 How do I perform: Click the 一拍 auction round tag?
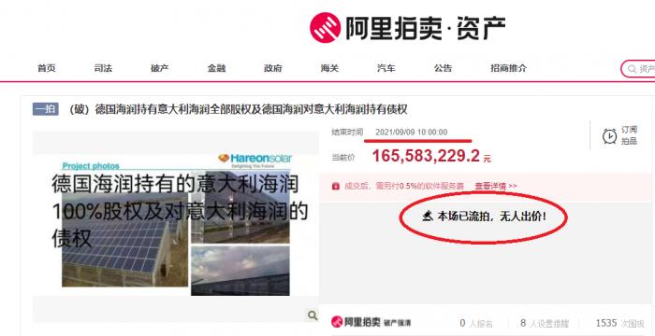click(x=46, y=109)
